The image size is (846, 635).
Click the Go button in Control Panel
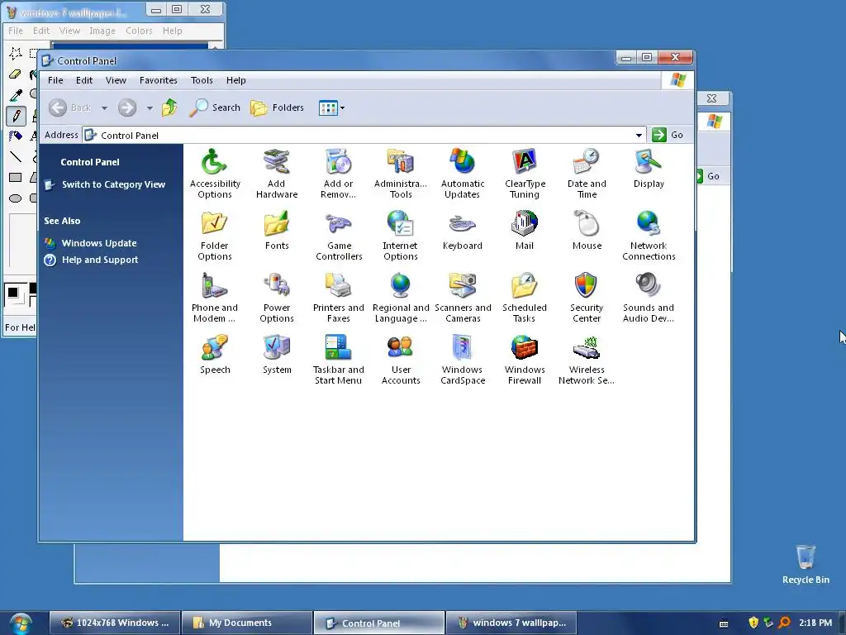pyautogui.click(x=668, y=135)
